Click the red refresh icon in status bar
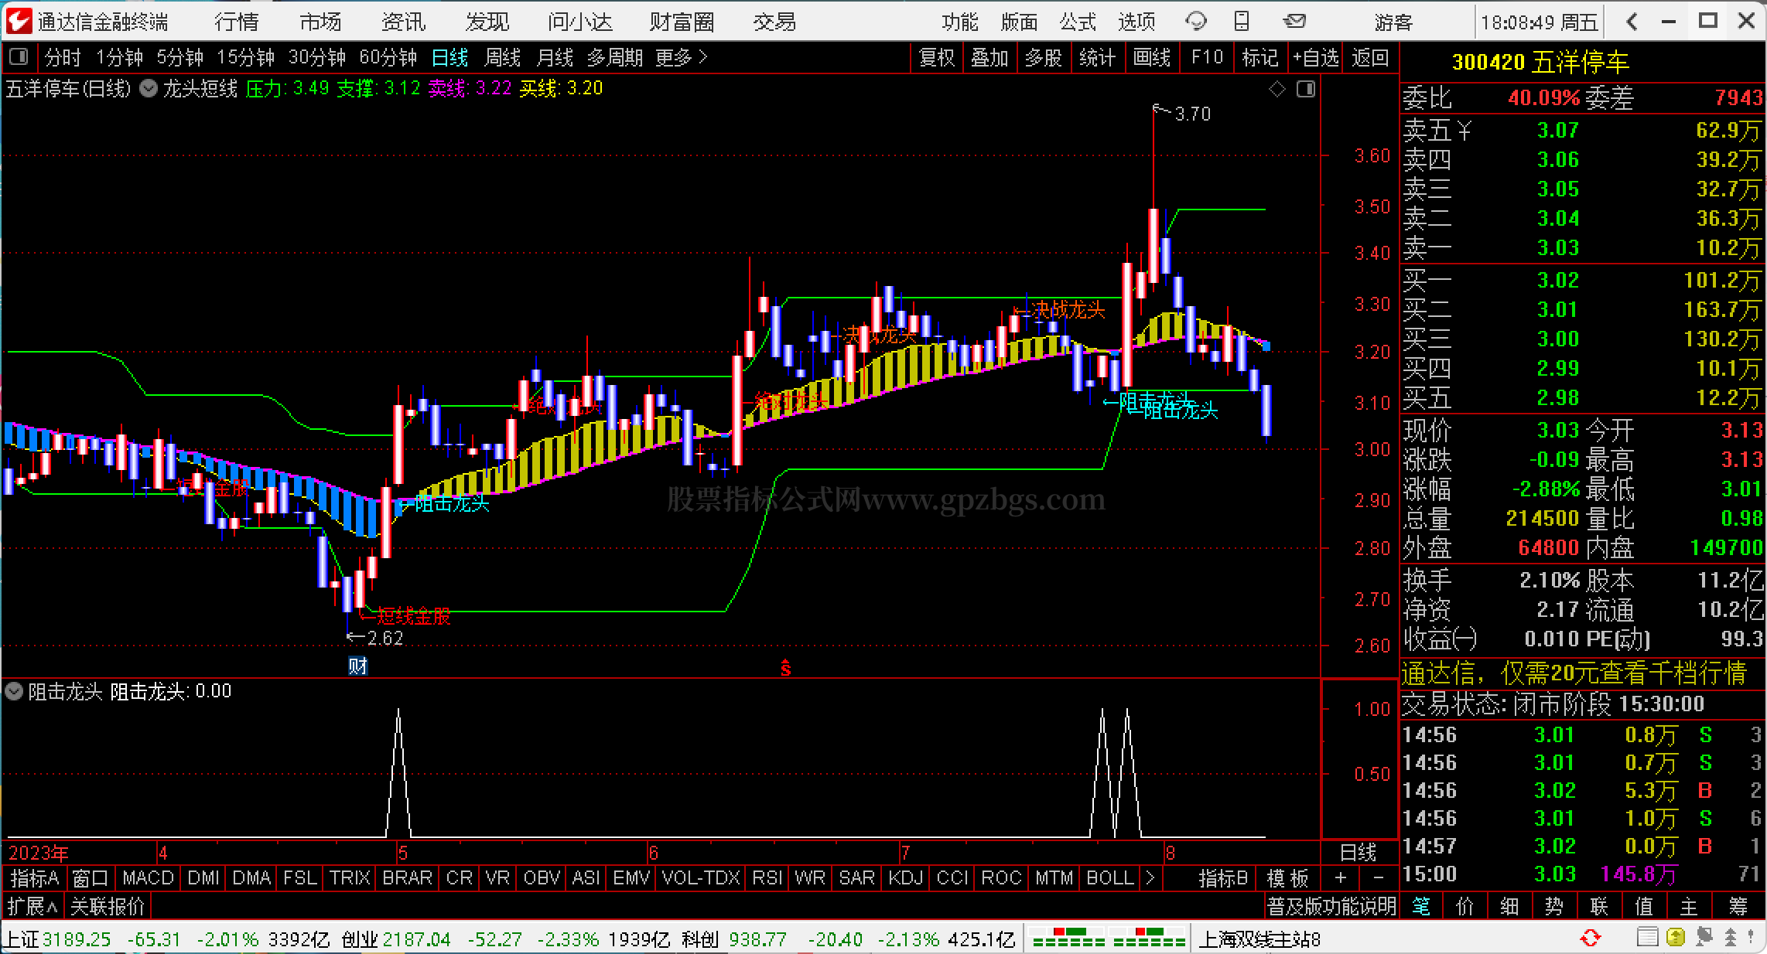Image resolution: width=1767 pixels, height=954 pixels. click(1591, 939)
